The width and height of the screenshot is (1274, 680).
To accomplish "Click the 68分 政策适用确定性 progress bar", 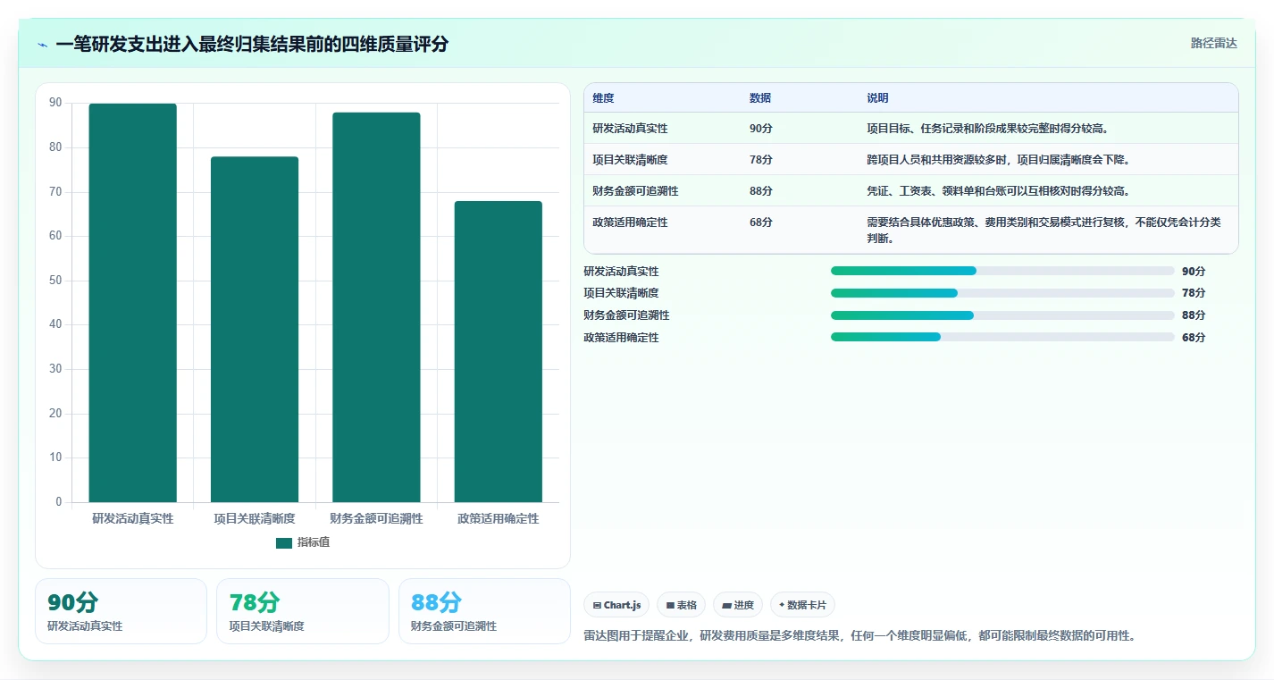I will (x=1002, y=337).
